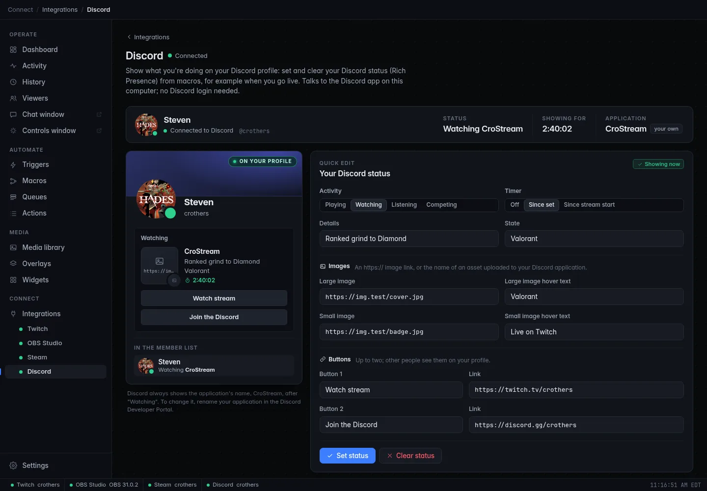Click the Small image hover text field
The image size is (707, 491).
point(594,332)
